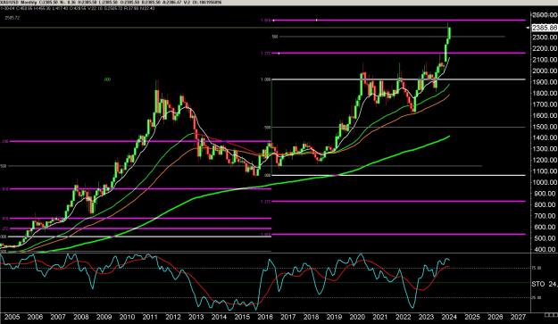
Task: Click the 2027 year label
Action: 518,317
